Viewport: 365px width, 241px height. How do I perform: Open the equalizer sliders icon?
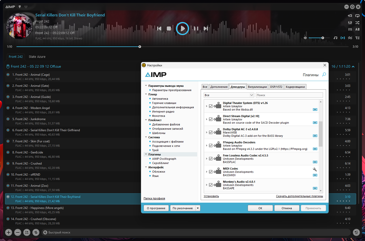(350, 29)
